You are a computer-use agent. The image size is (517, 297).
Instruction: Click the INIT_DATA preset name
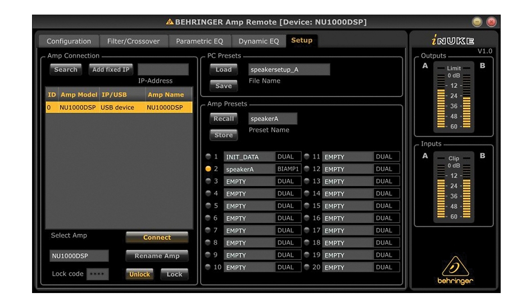pos(250,157)
